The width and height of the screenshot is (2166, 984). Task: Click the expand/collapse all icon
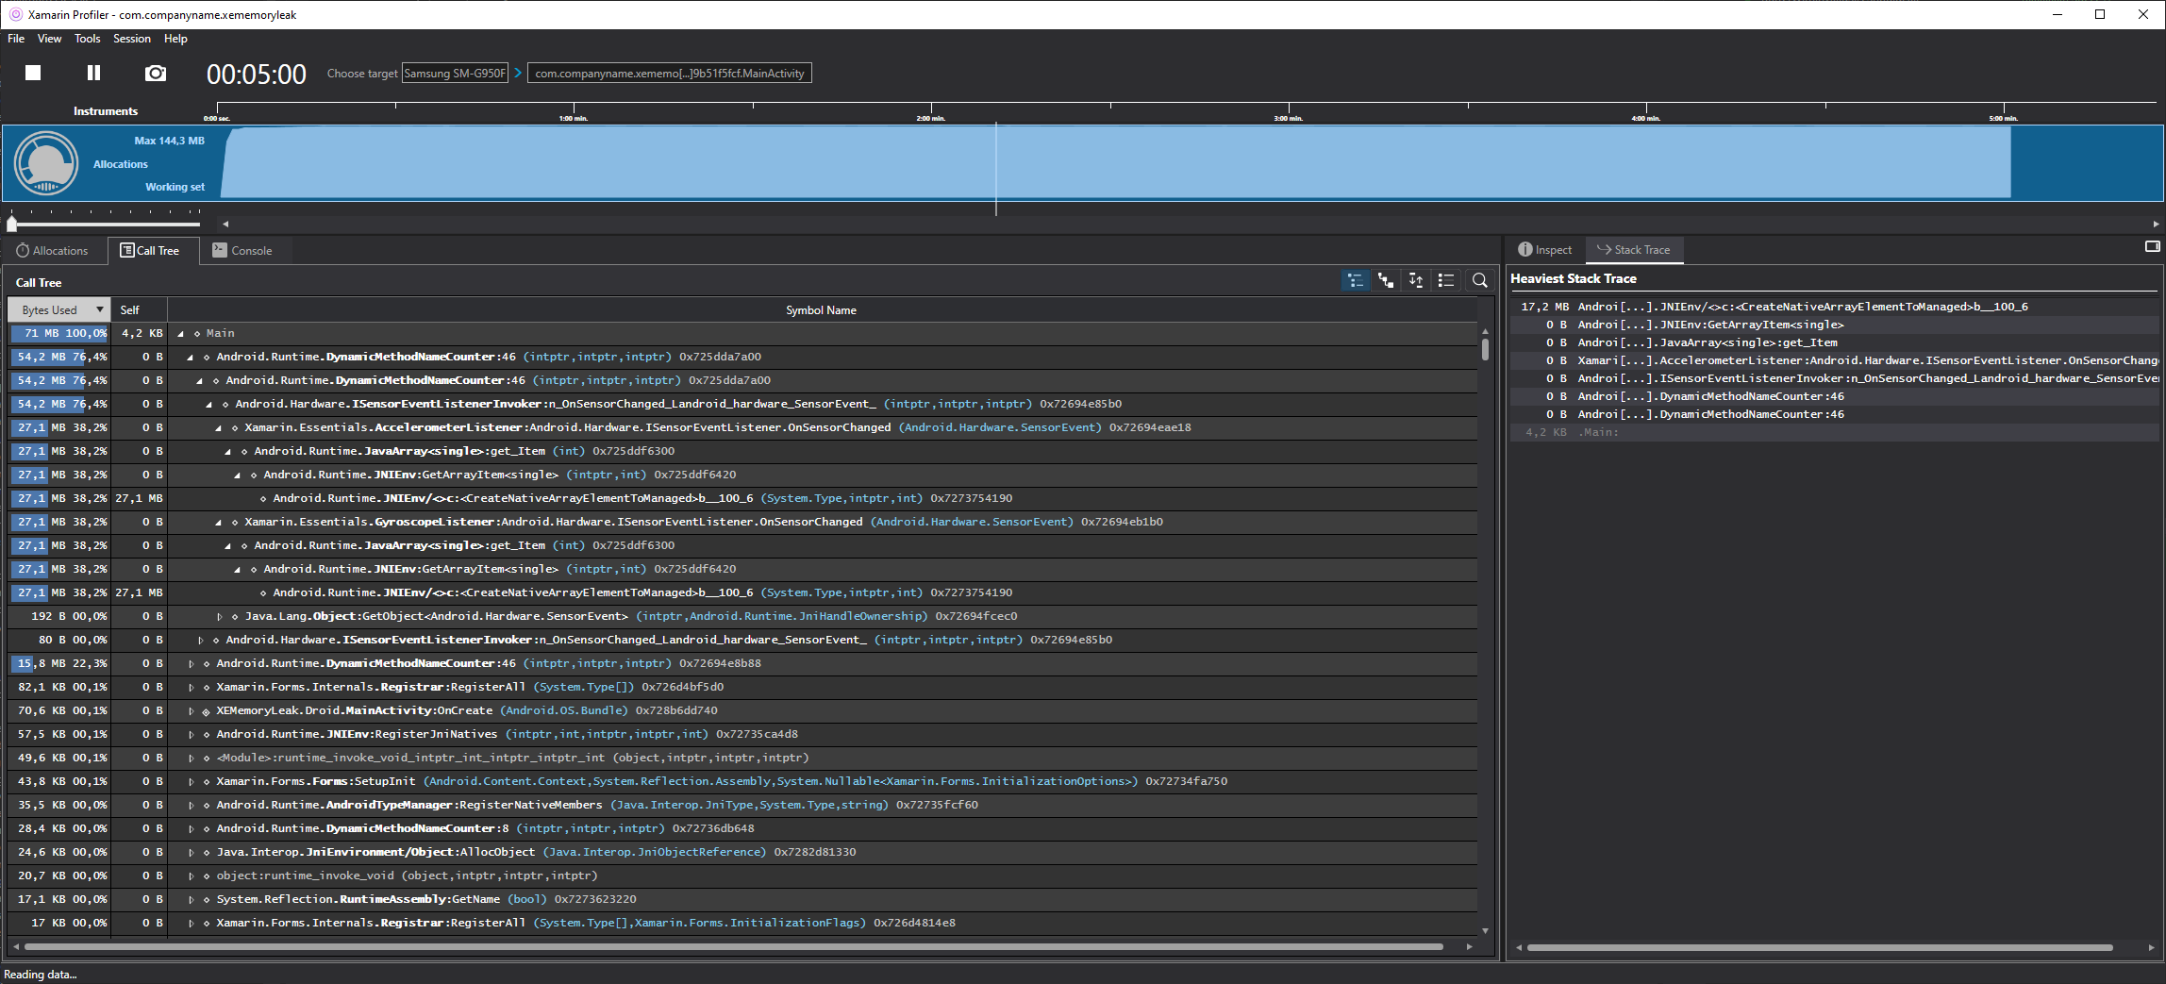coord(1415,280)
